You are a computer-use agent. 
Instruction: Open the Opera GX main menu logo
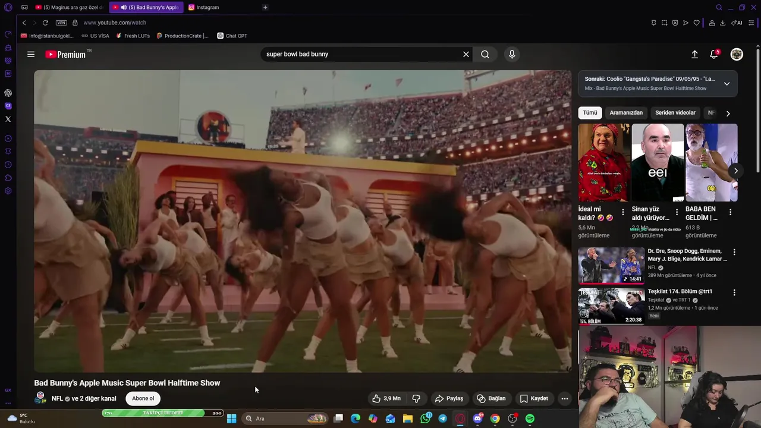tap(8, 7)
